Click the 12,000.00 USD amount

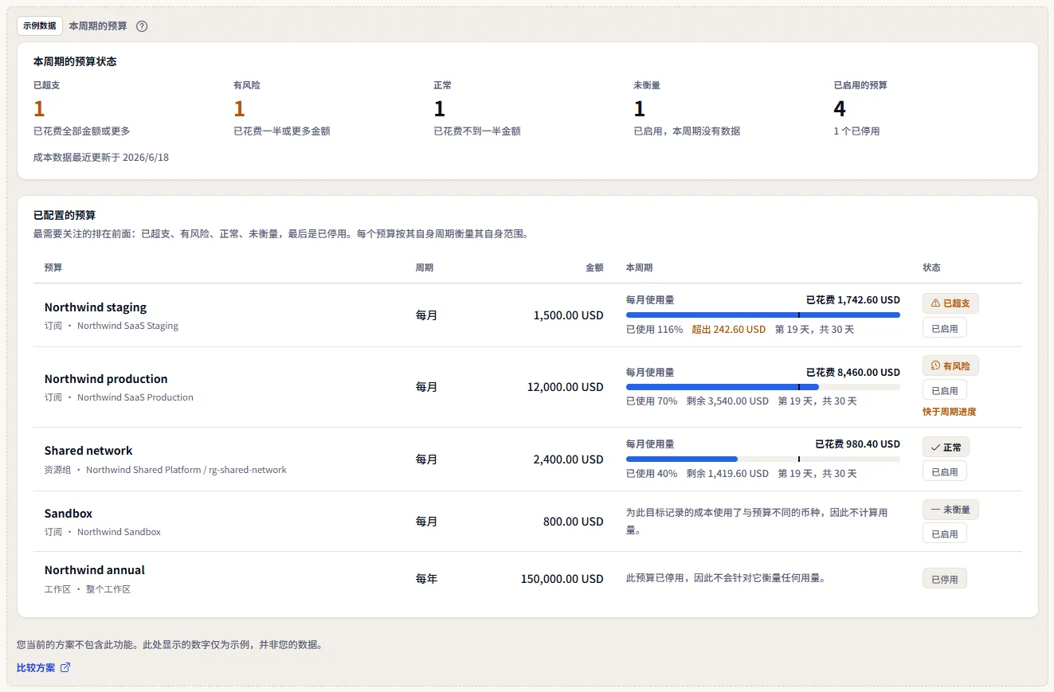point(566,387)
